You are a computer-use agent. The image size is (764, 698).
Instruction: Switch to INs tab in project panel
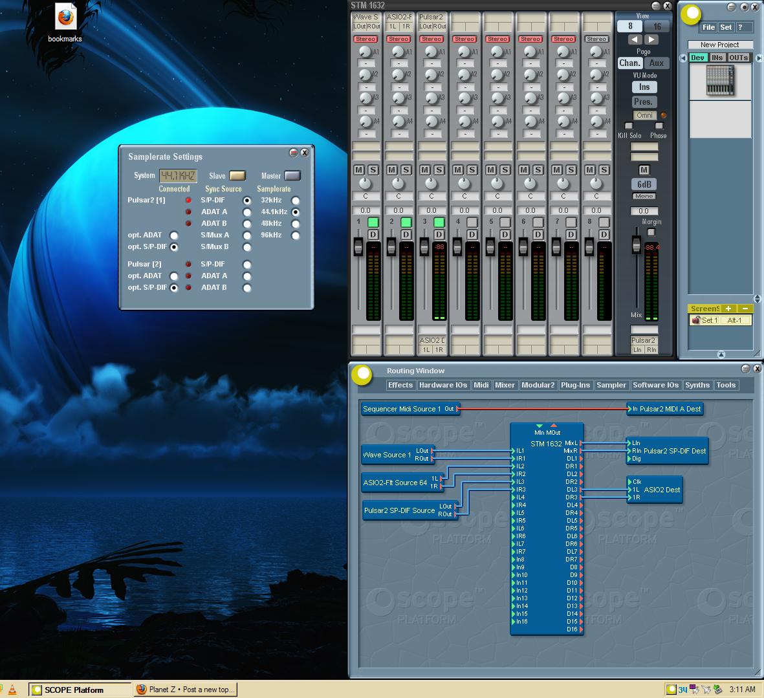[x=717, y=58]
